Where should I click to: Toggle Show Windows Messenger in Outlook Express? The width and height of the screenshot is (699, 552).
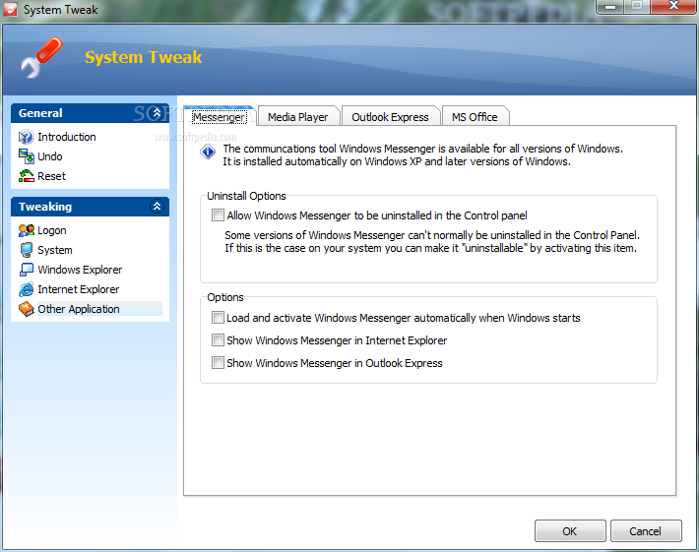(x=218, y=363)
